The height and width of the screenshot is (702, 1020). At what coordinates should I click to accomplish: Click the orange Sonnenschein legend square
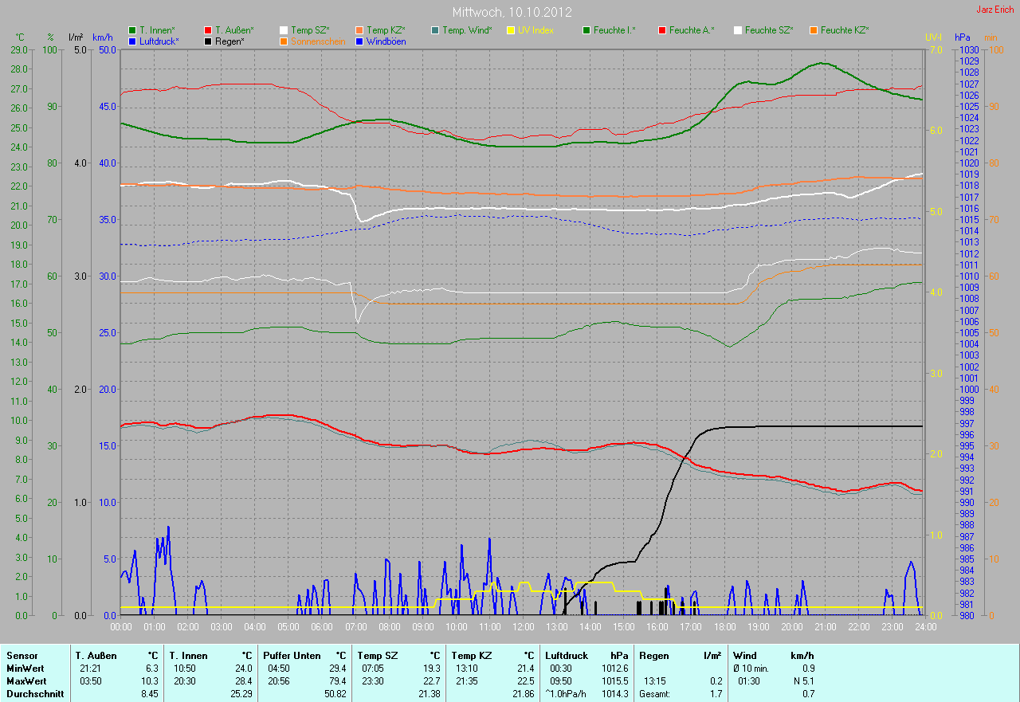(284, 41)
